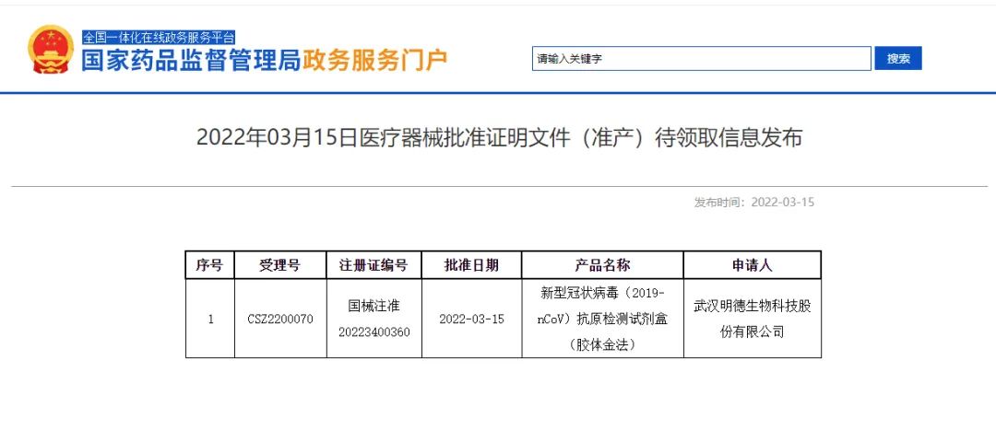The height and width of the screenshot is (442, 996).
Task: Click row number 1 in the table
Action: point(209,319)
